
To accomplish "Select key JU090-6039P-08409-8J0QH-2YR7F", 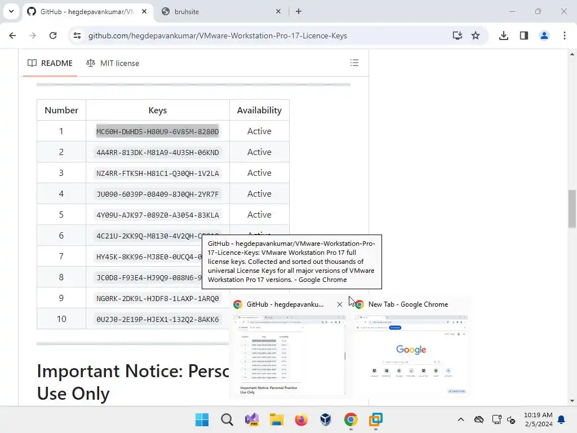I will coord(158,194).
